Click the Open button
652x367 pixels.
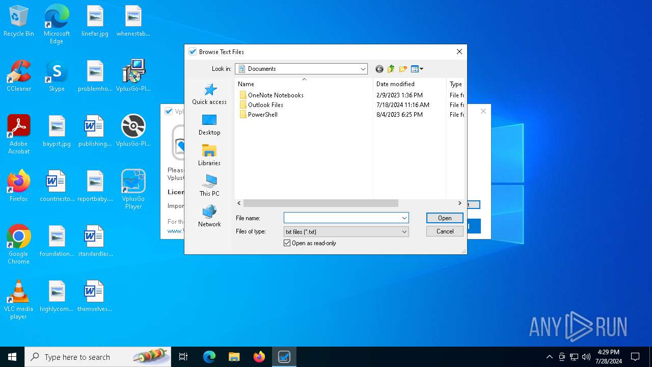445,218
